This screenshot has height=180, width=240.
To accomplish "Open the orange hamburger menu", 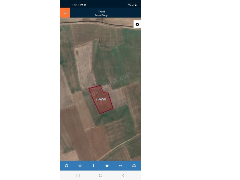I will (65, 13).
